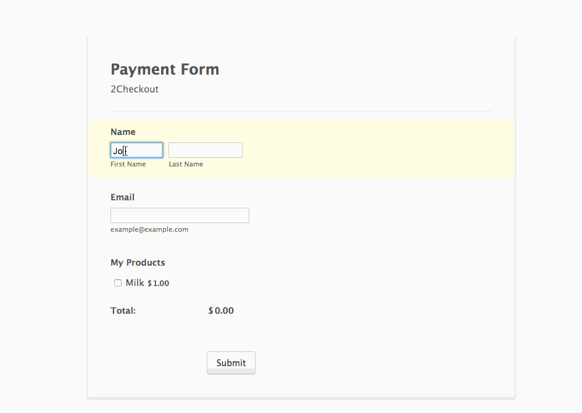The height and width of the screenshot is (413, 582).
Task: Click the text cursor after 'Jo'
Action: tap(125, 150)
